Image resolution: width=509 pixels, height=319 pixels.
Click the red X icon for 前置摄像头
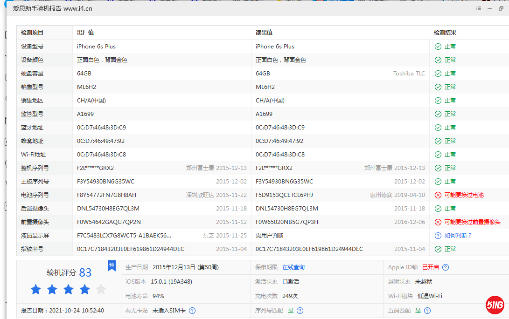point(438,222)
